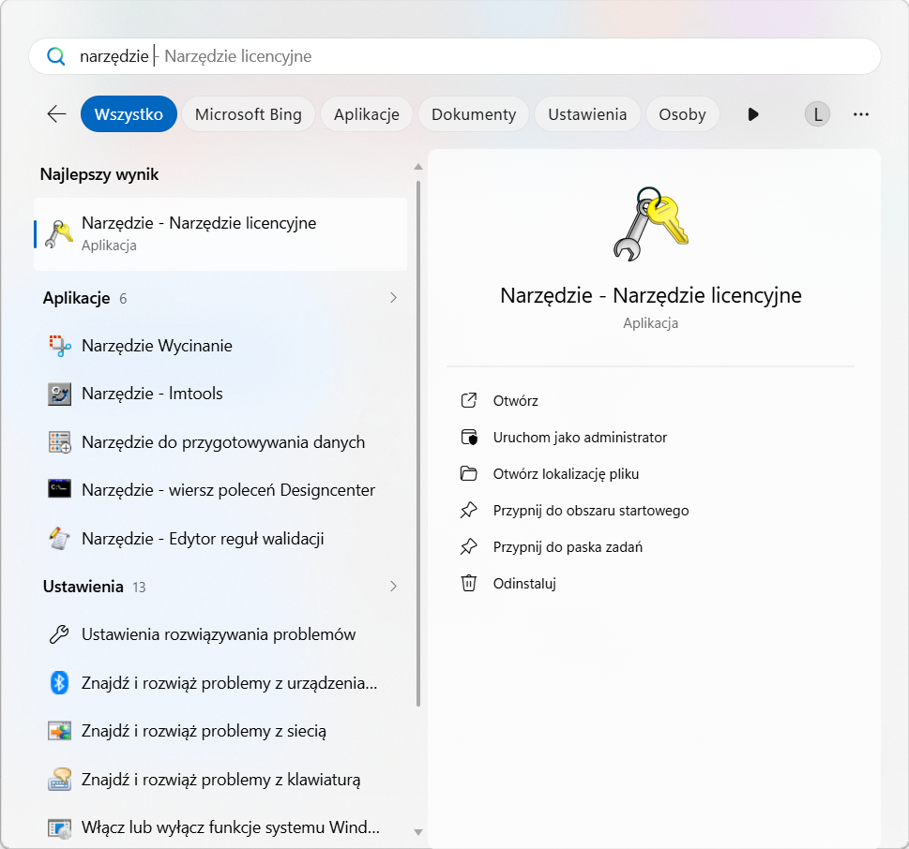
Task: Open the three-dot options menu
Action: [861, 114]
